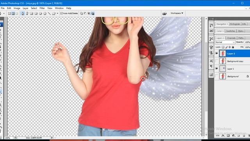Screen dimensions: 250x141
Task: Open the Layer menu
Action: 25,8
